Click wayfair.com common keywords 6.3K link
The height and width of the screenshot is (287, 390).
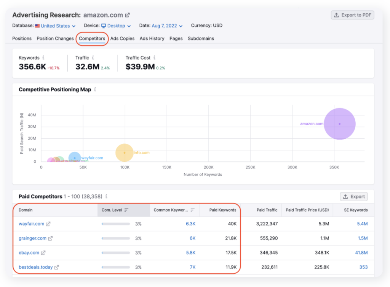pos(190,224)
